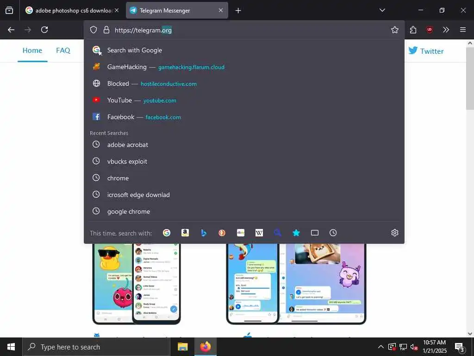
Task: Search this time with DuckDuckGo icon
Action: pos(222,233)
